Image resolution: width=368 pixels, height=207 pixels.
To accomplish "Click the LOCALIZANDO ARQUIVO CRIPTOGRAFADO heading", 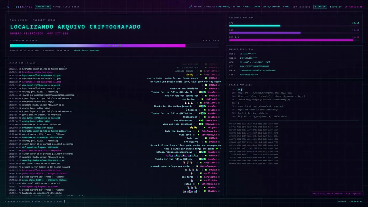I will click(75, 27).
